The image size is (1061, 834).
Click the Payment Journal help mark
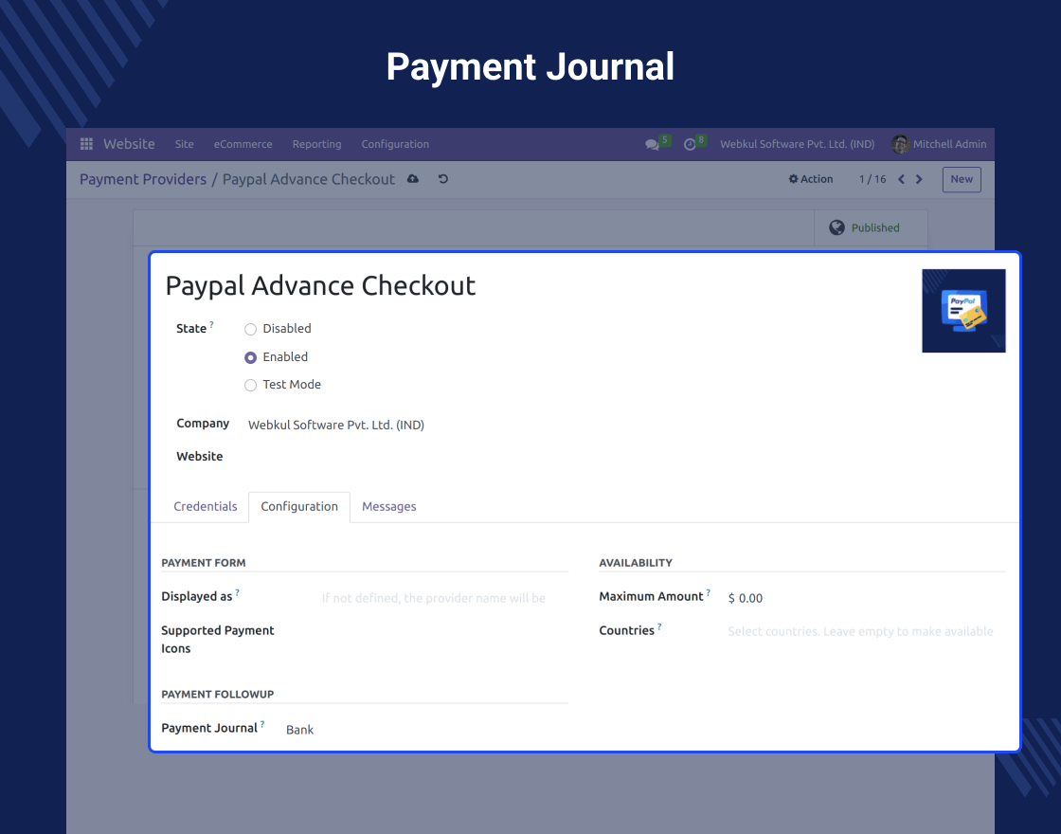(261, 724)
